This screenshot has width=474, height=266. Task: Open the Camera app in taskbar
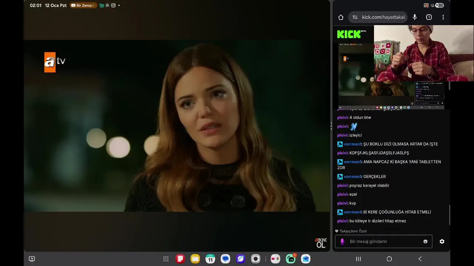[x=256, y=259]
